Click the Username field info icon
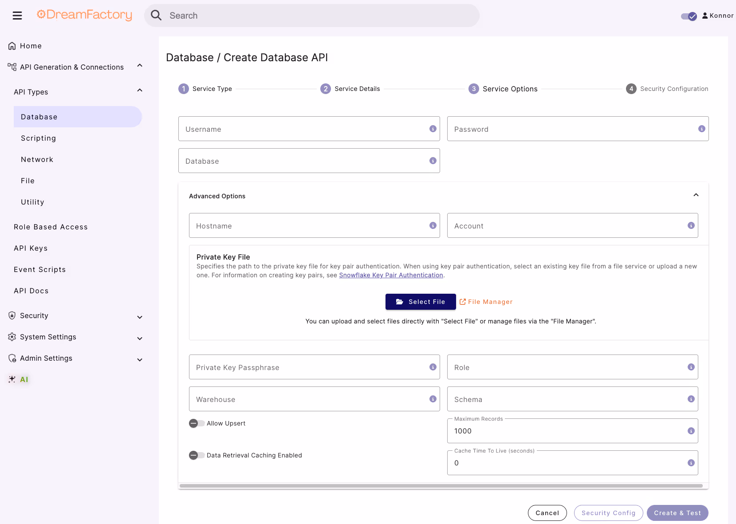Screen dimensions: 736x524 (433, 129)
